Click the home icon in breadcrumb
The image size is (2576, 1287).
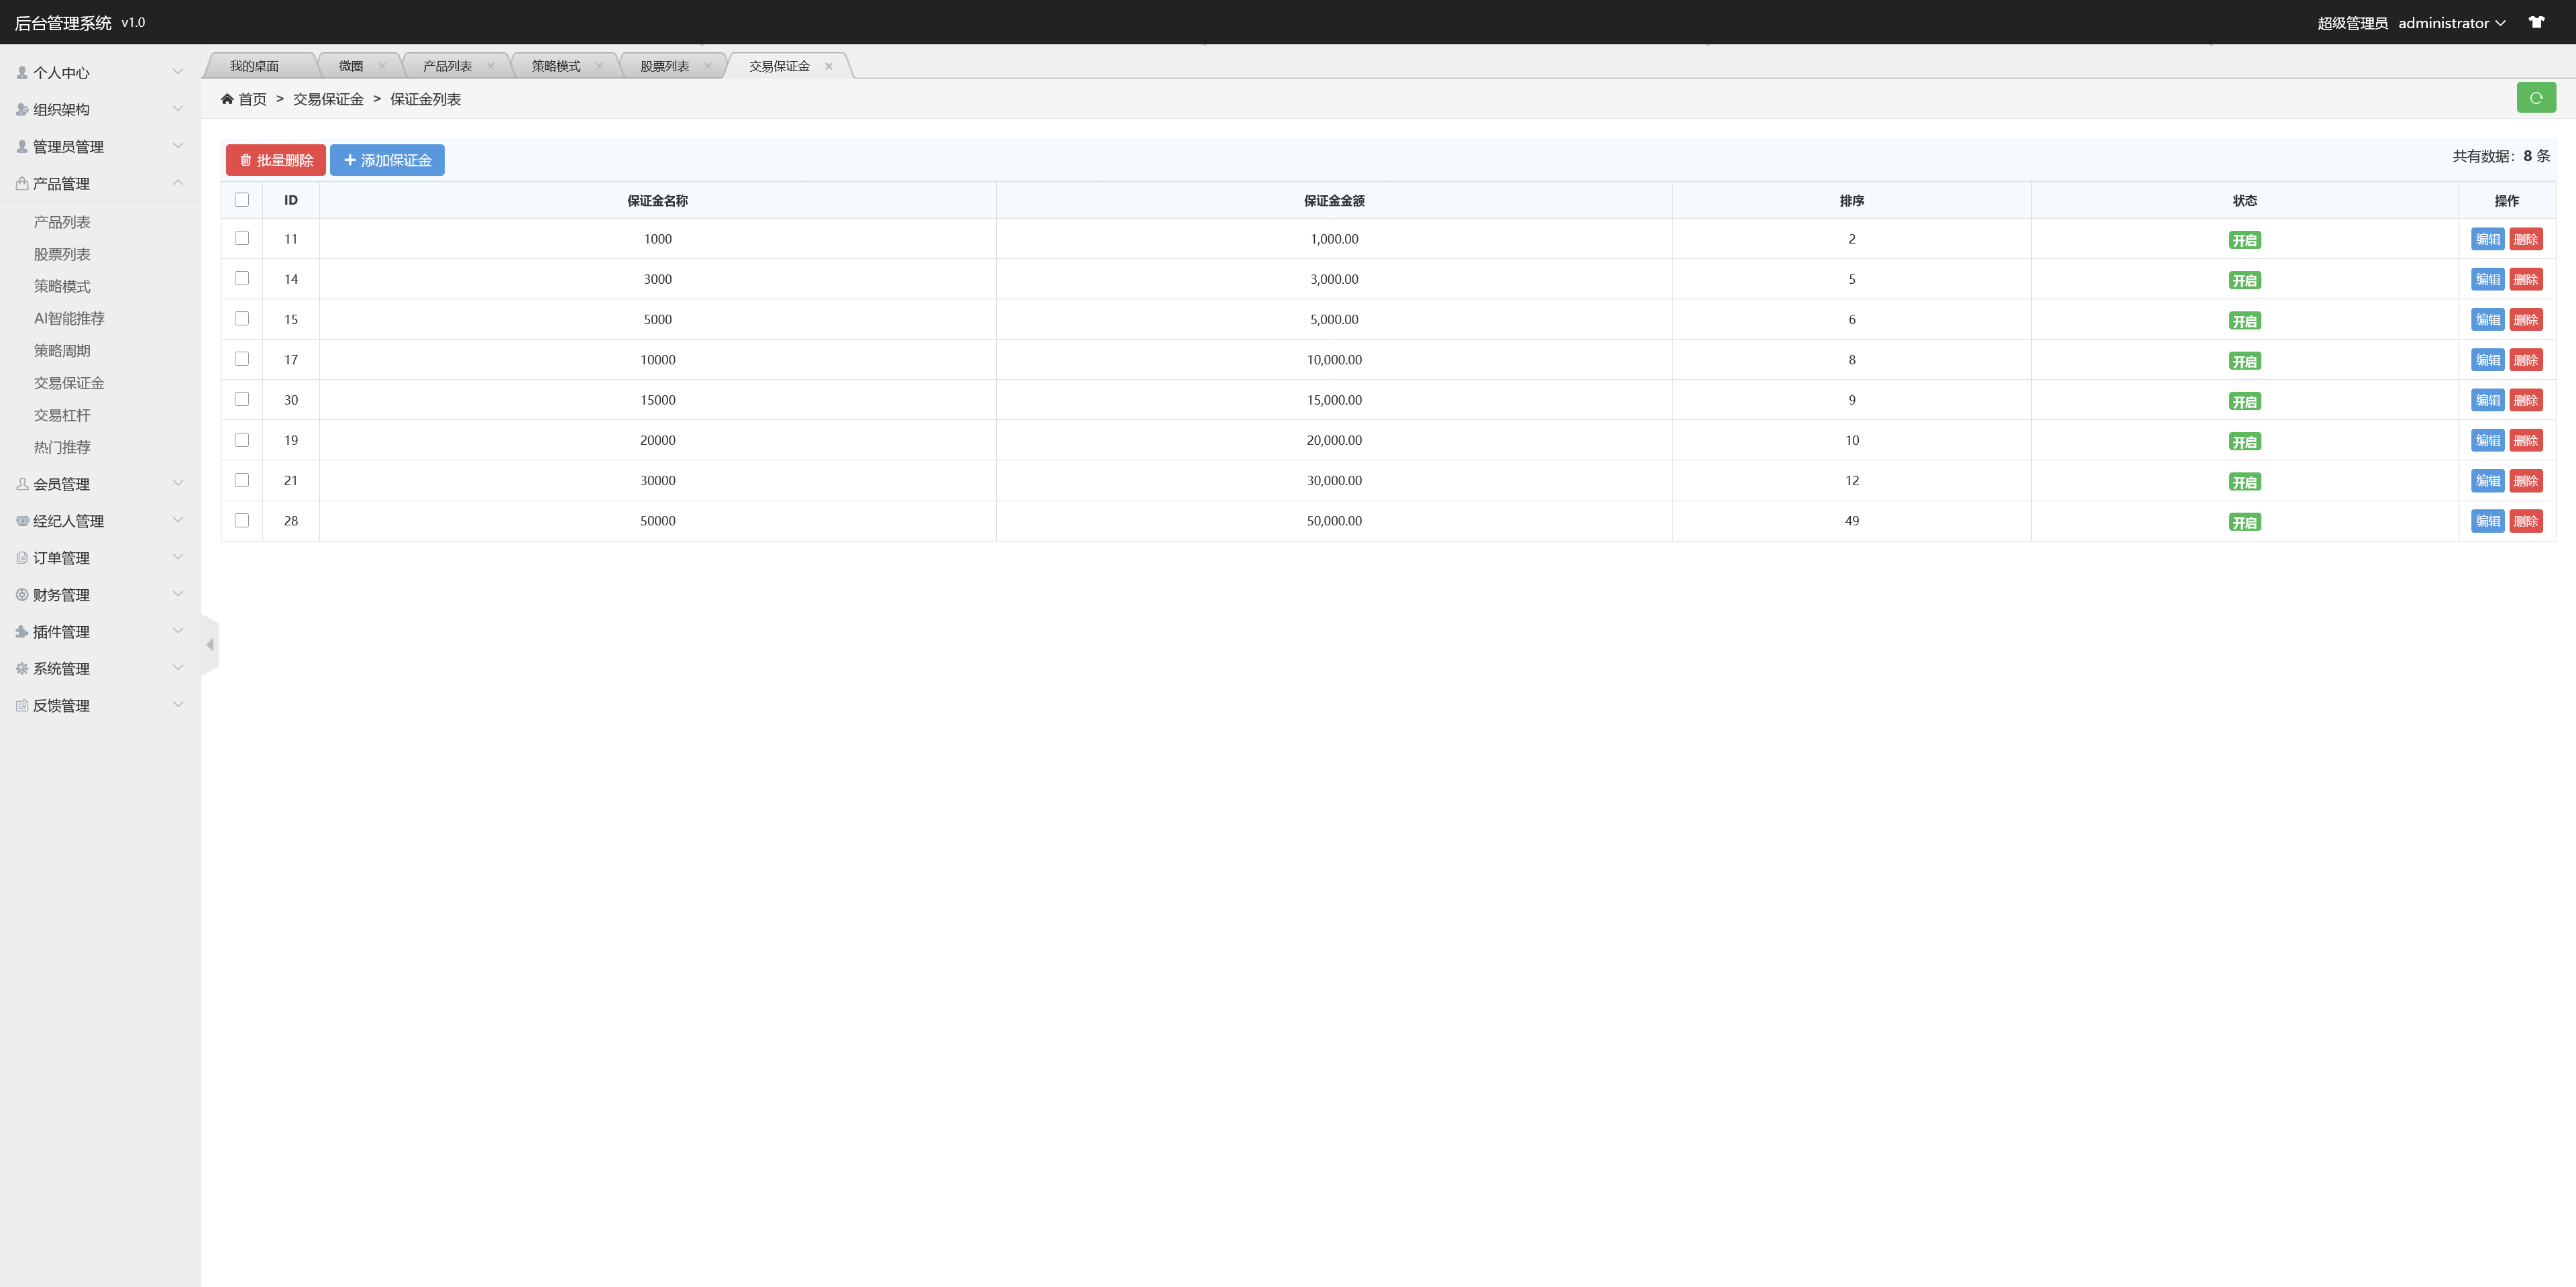click(227, 98)
